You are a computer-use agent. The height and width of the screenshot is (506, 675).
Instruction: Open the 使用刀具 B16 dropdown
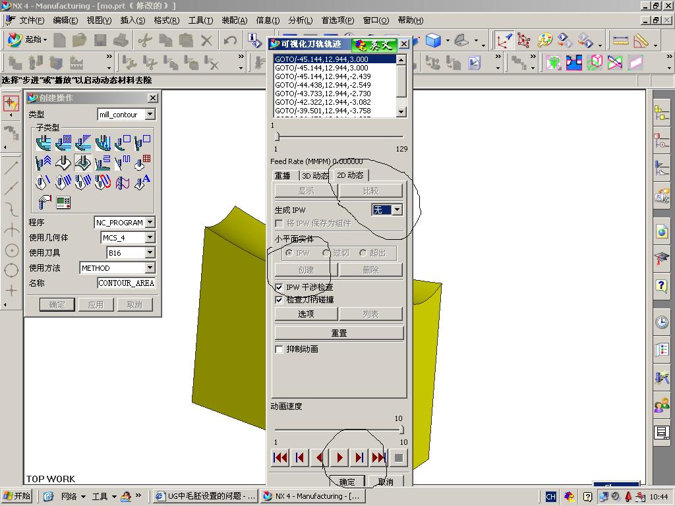coord(150,252)
